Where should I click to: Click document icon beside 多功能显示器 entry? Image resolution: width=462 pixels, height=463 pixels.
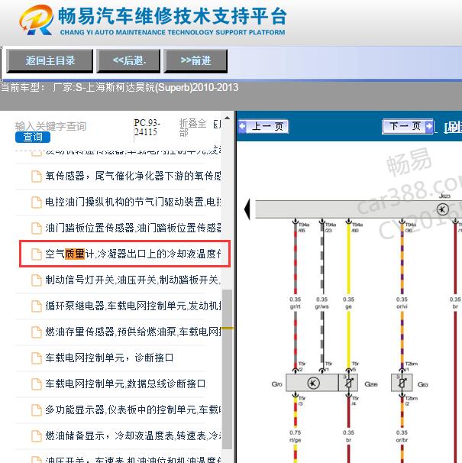click(x=37, y=410)
